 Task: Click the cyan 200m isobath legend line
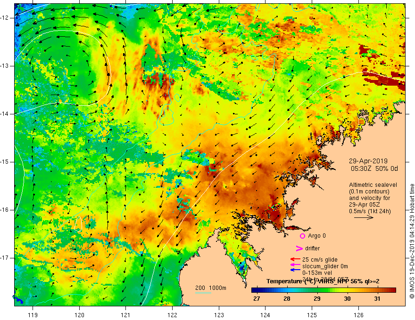coord(203,293)
